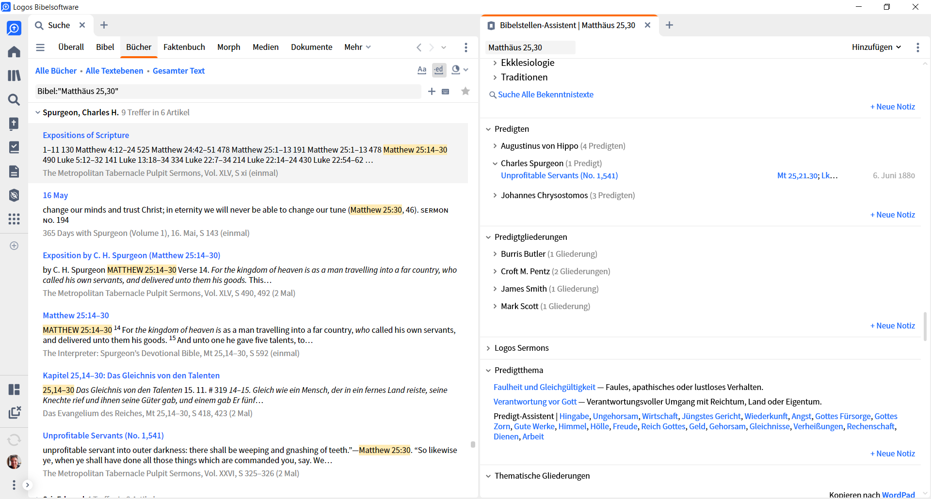Select the Dokumente search tab
The width and height of the screenshot is (931, 499).
312,47
